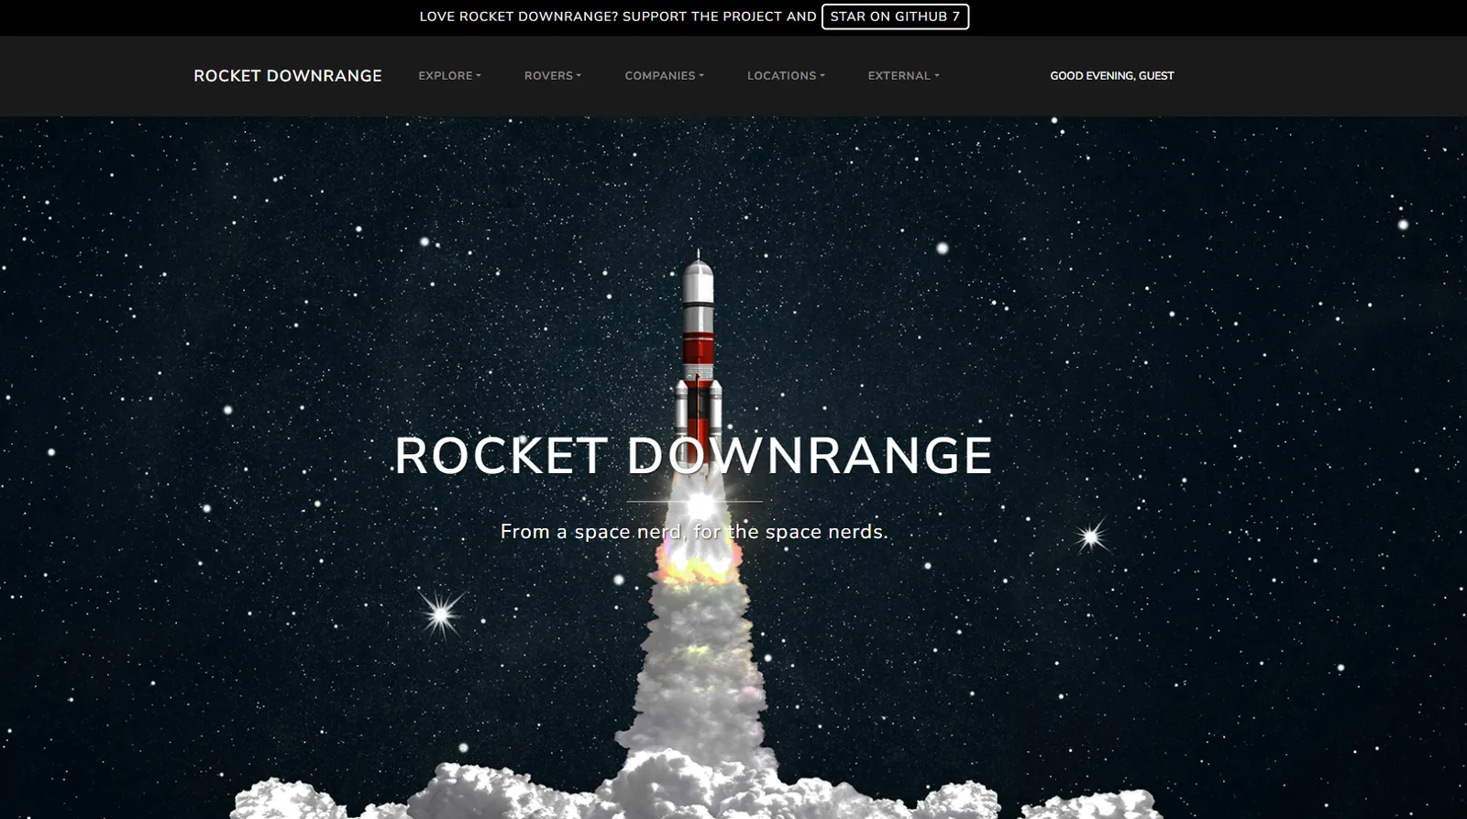Click the Rocket Downrange brand logo link
This screenshot has width=1467, height=819.
(x=287, y=76)
